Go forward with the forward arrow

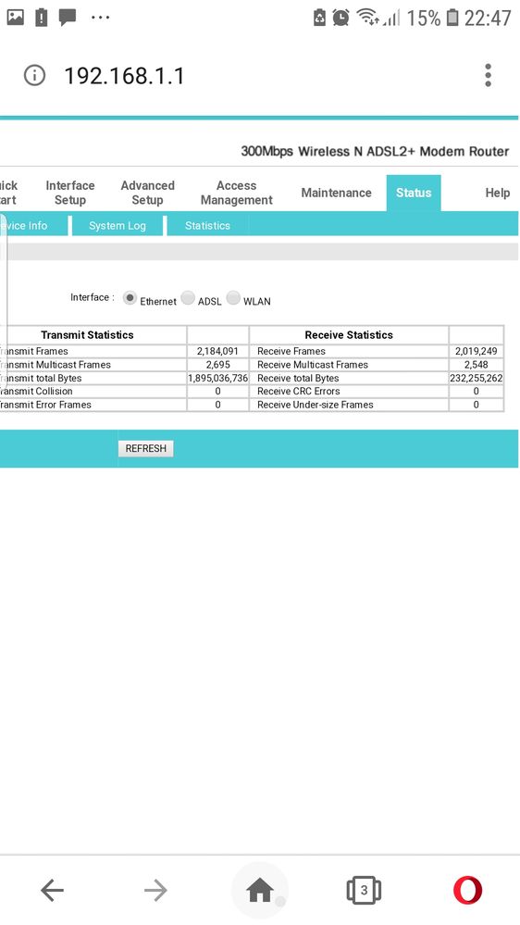click(x=155, y=890)
